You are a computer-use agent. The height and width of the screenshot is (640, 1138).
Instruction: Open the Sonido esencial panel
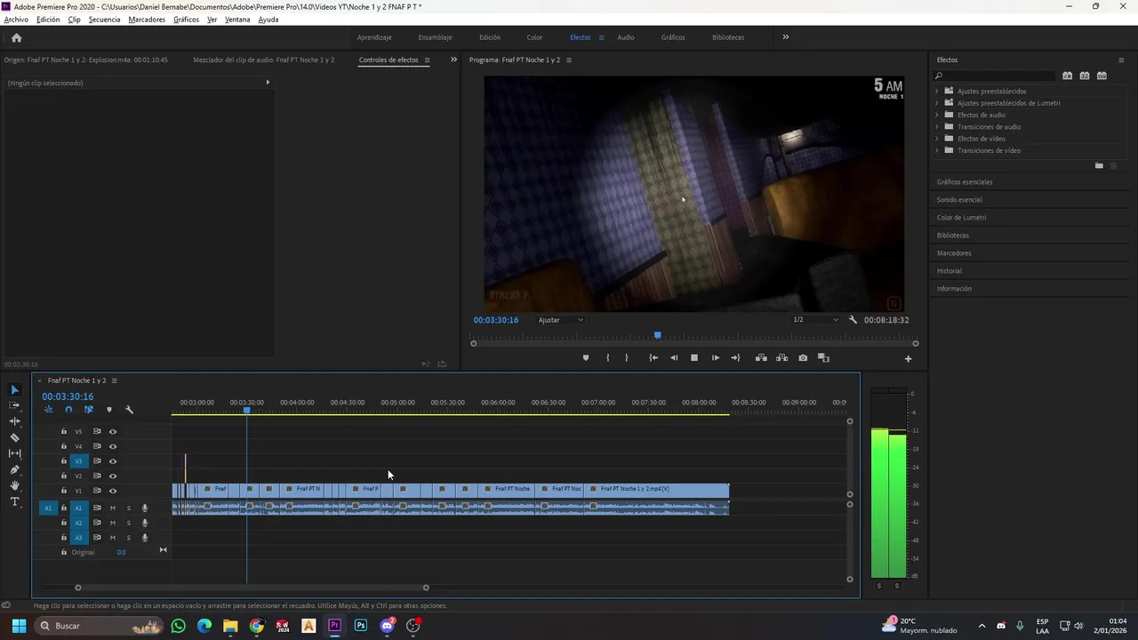pyautogui.click(x=959, y=200)
